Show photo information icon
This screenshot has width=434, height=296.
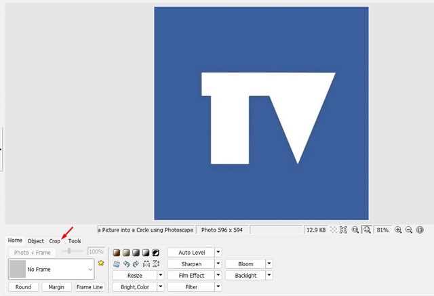point(420,230)
